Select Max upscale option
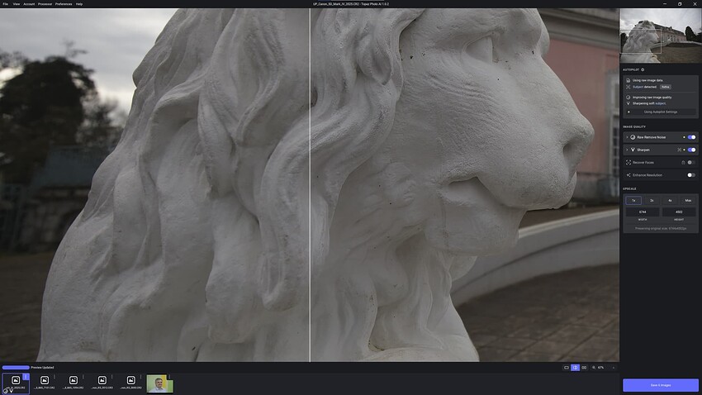 coord(688,200)
